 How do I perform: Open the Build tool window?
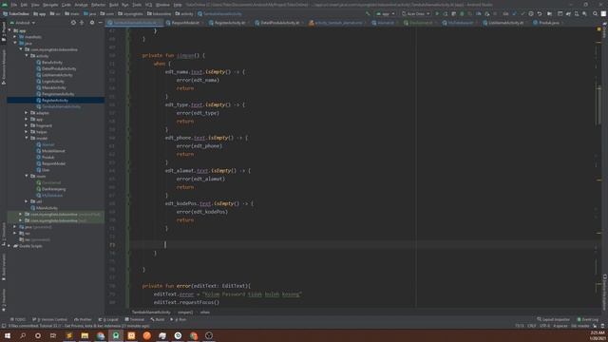coord(158,319)
